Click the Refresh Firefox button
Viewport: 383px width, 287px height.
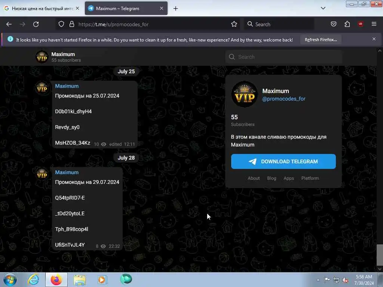click(x=321, y=40)
